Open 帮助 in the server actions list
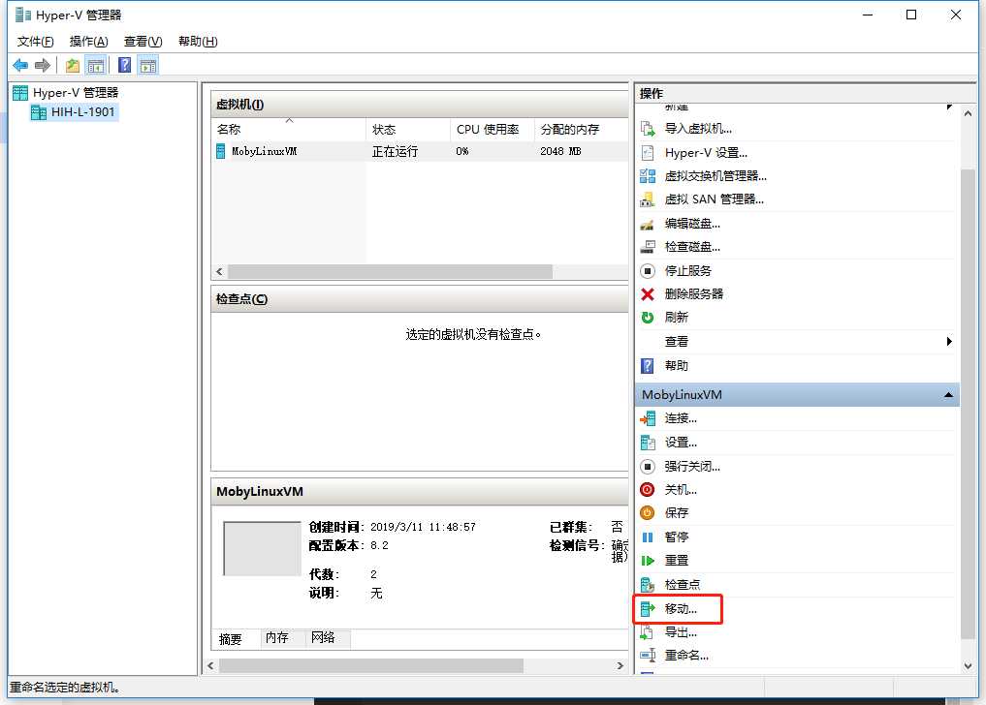 676,366
